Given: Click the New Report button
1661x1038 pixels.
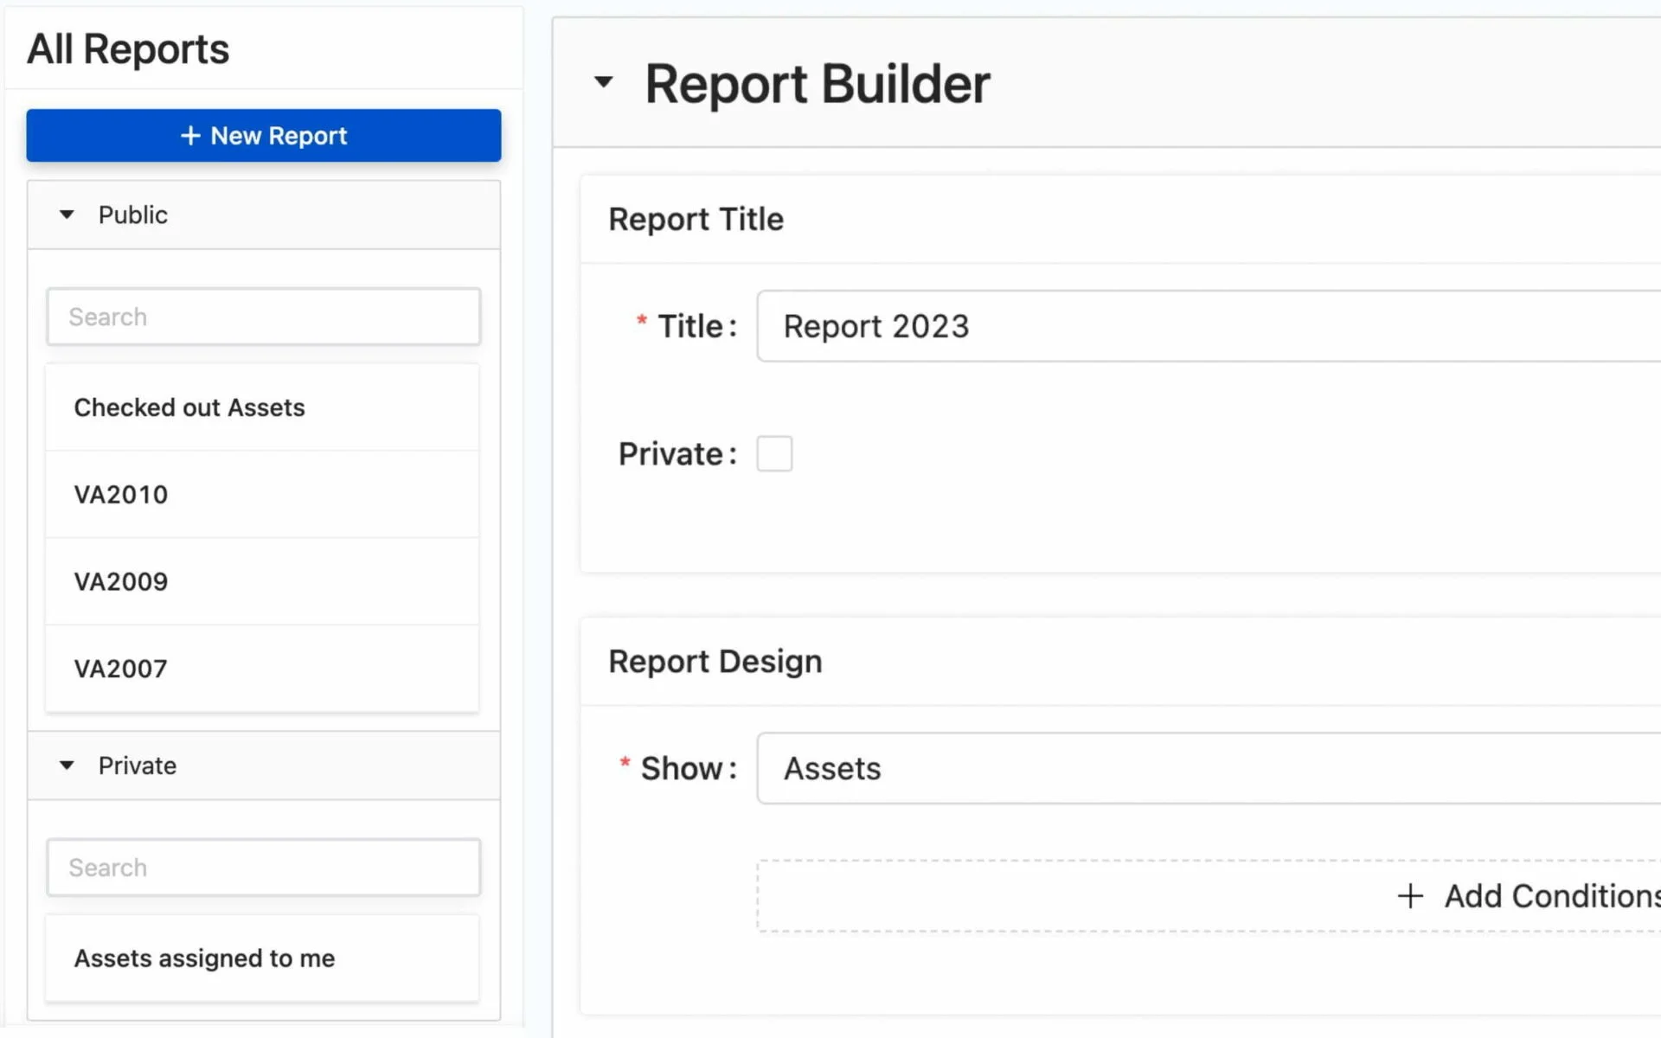Looking at the screenshot, I should tap(263, 136).
